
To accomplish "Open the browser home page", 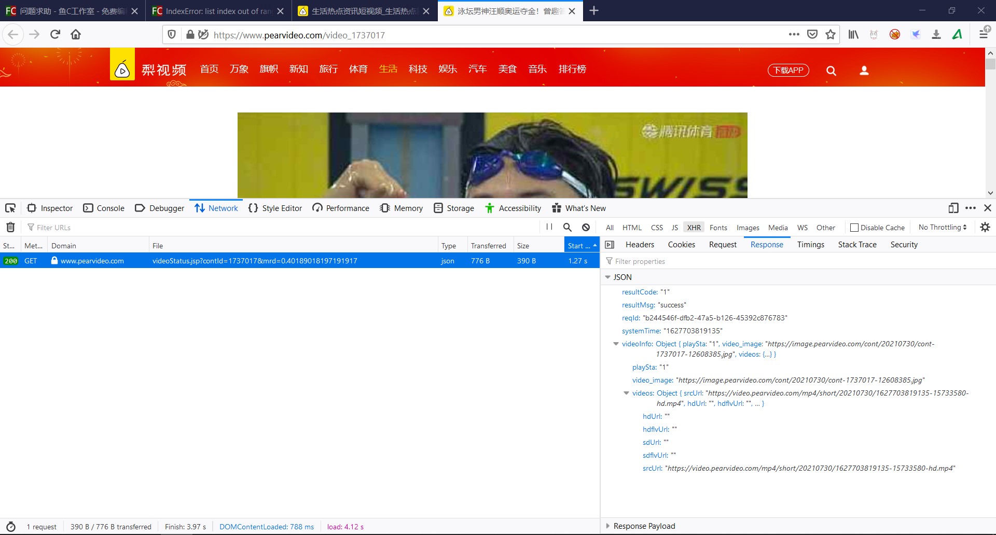I will [x=76, y=34].
